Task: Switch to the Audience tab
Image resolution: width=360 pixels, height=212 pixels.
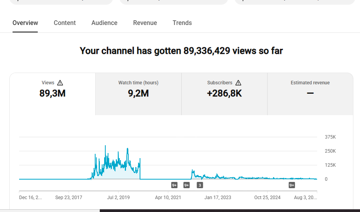Action: (x=104, y=23)
